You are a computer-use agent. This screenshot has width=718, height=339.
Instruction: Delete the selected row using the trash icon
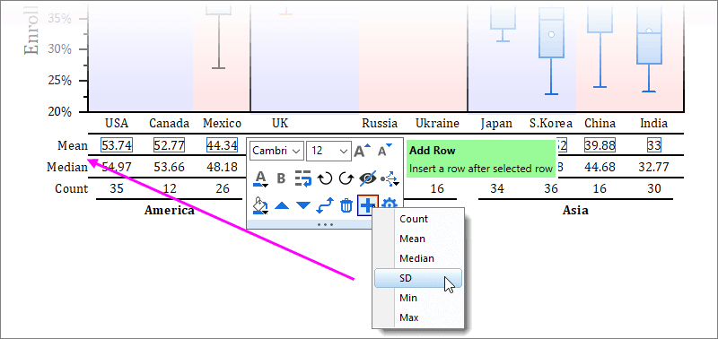point(346,205)
